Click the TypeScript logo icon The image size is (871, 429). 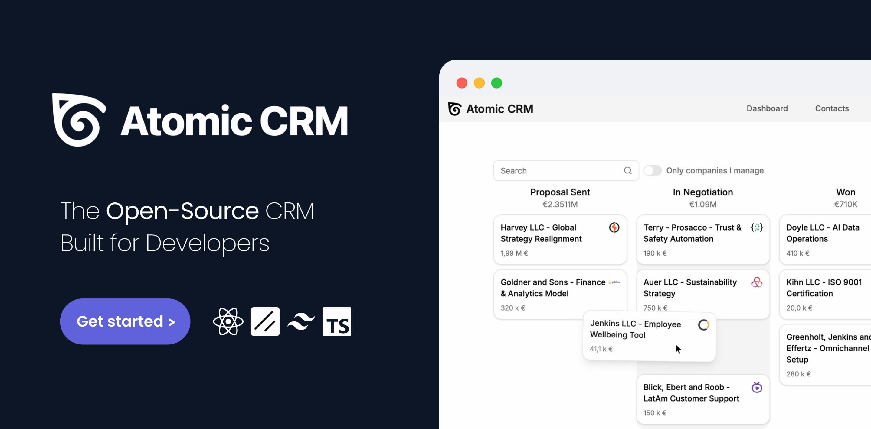click(337, 321)
